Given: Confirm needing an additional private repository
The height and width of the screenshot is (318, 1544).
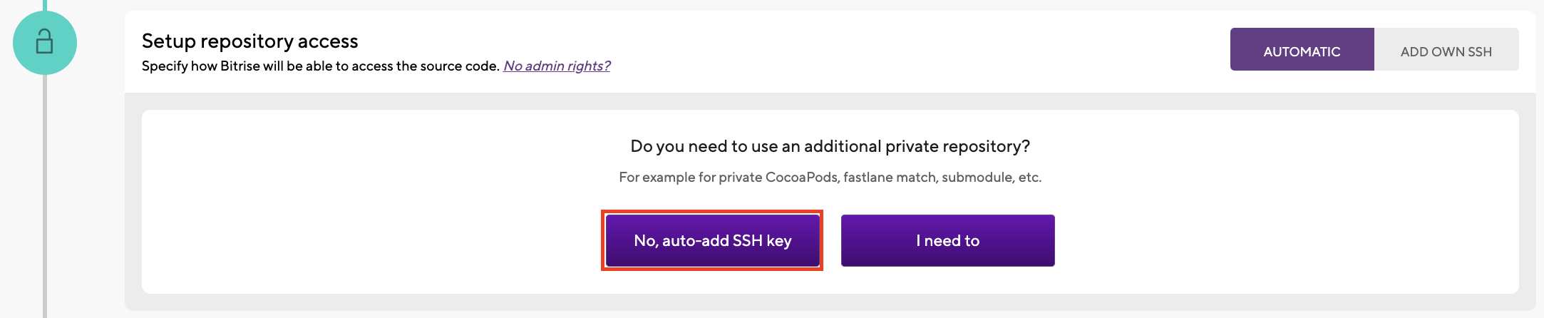Looking at the screenshot, I should 947,240.
